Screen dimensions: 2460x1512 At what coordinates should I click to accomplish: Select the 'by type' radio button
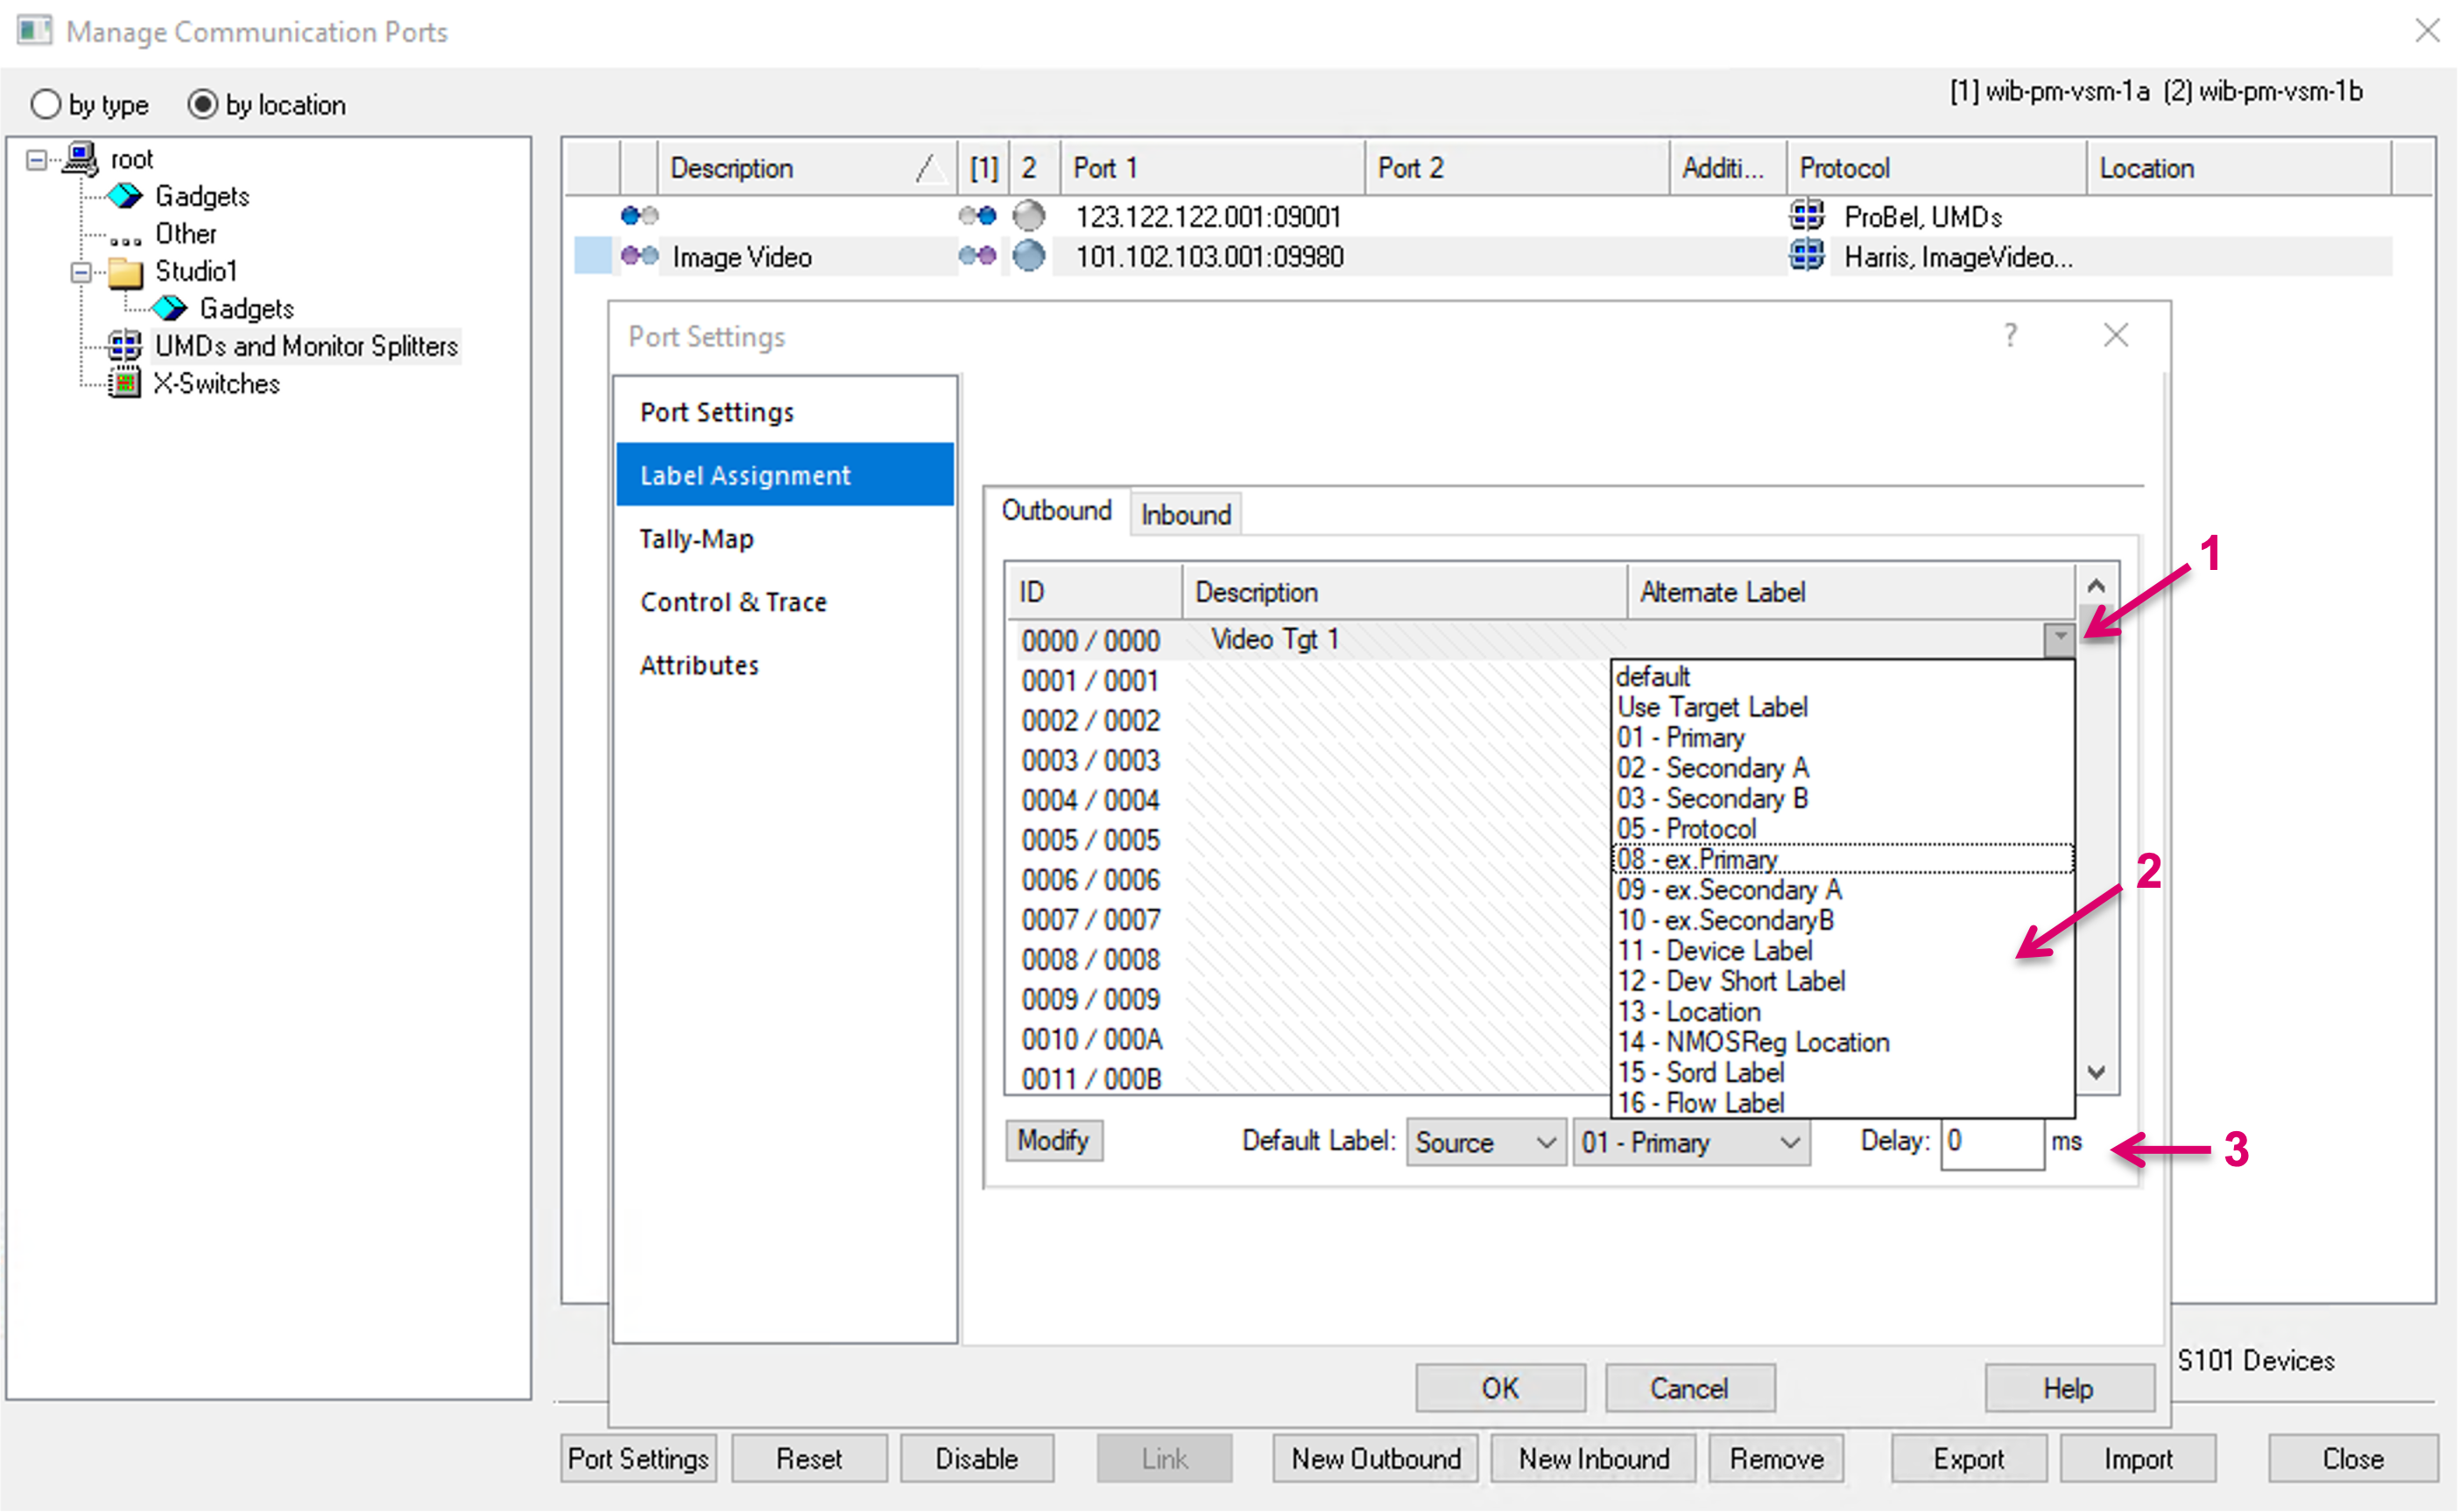(46, 104)
